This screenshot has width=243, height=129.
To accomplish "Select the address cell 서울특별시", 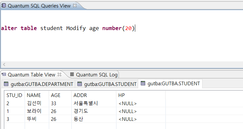I will click(x=94, y=103).
